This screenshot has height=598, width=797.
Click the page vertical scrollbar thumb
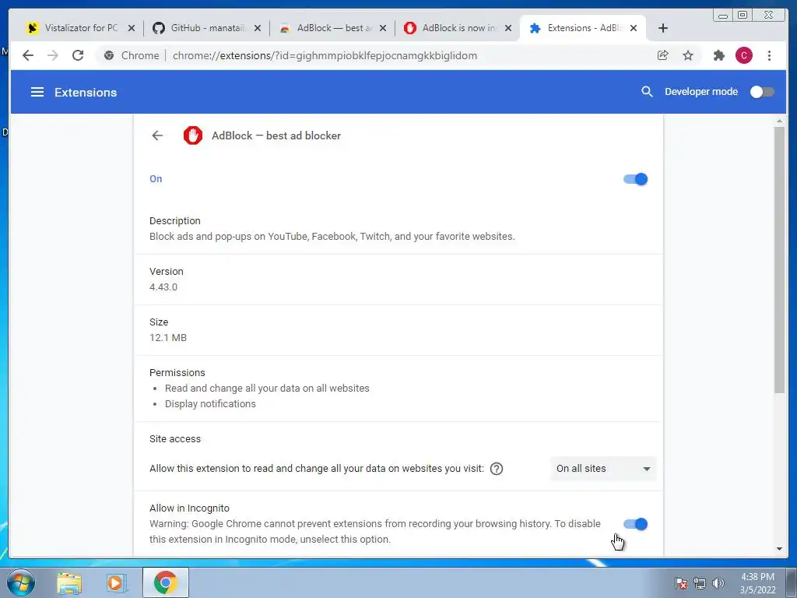(x=779, y=259)
